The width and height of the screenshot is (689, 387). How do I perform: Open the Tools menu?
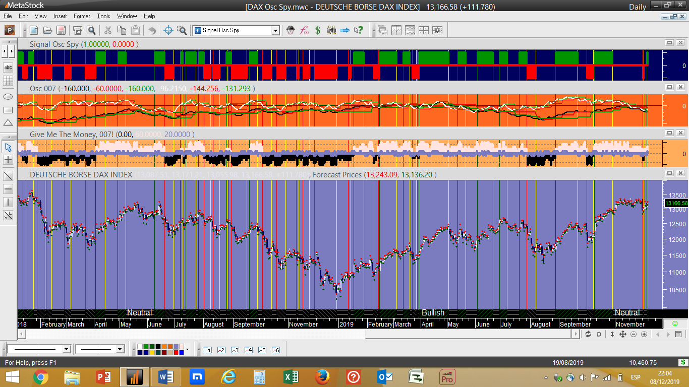click(x=103, y=16)
